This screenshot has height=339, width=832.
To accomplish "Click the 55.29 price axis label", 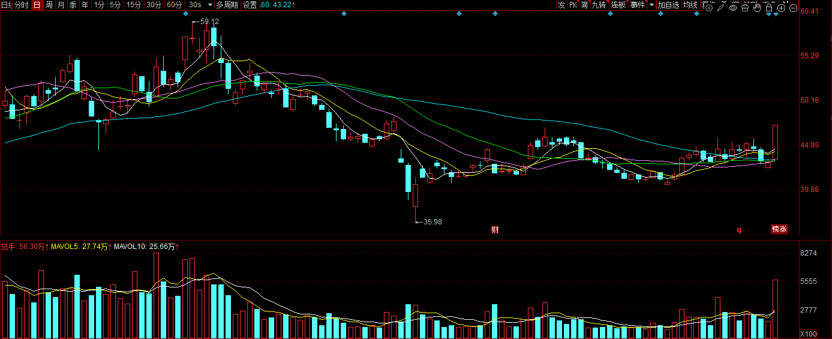I will 810,56.
